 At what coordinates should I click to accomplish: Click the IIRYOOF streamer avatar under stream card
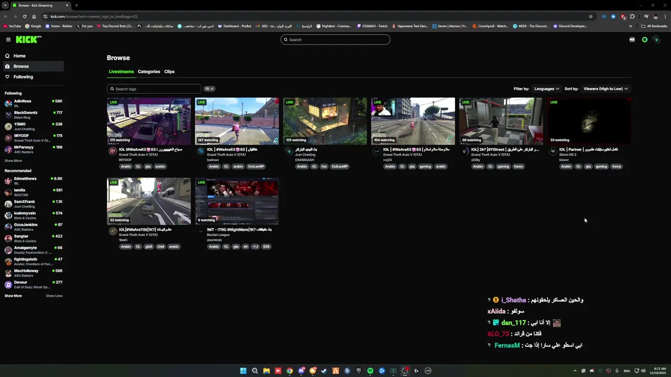pos(113,151)
